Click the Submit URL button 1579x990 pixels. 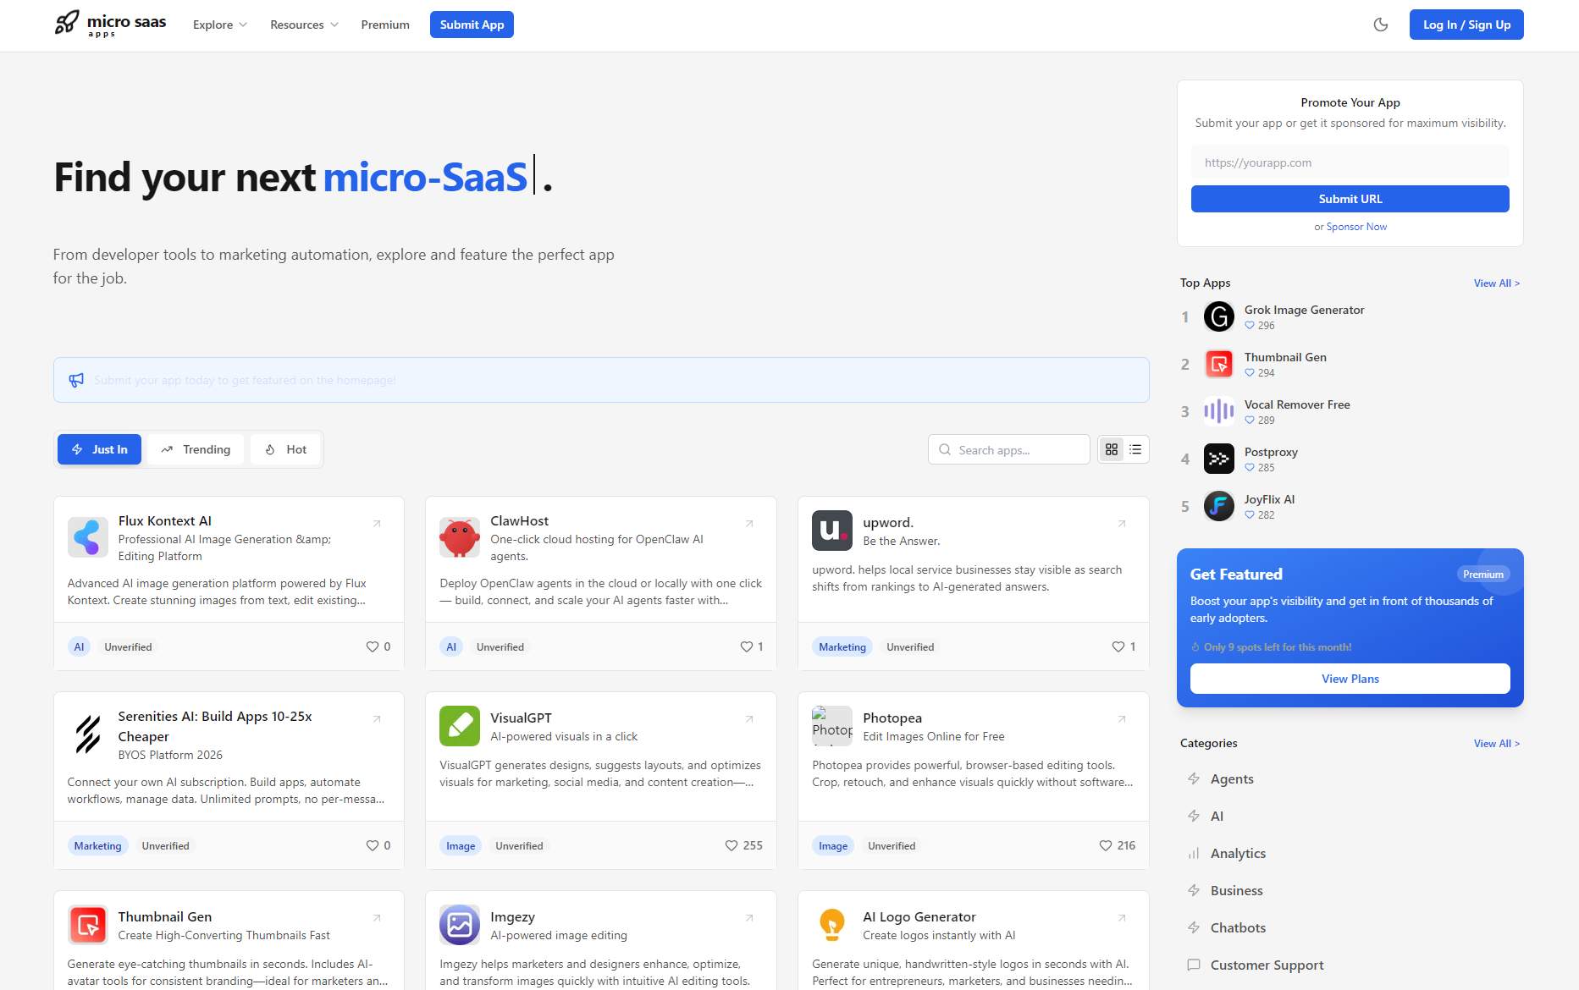[x=1349, y=199]
